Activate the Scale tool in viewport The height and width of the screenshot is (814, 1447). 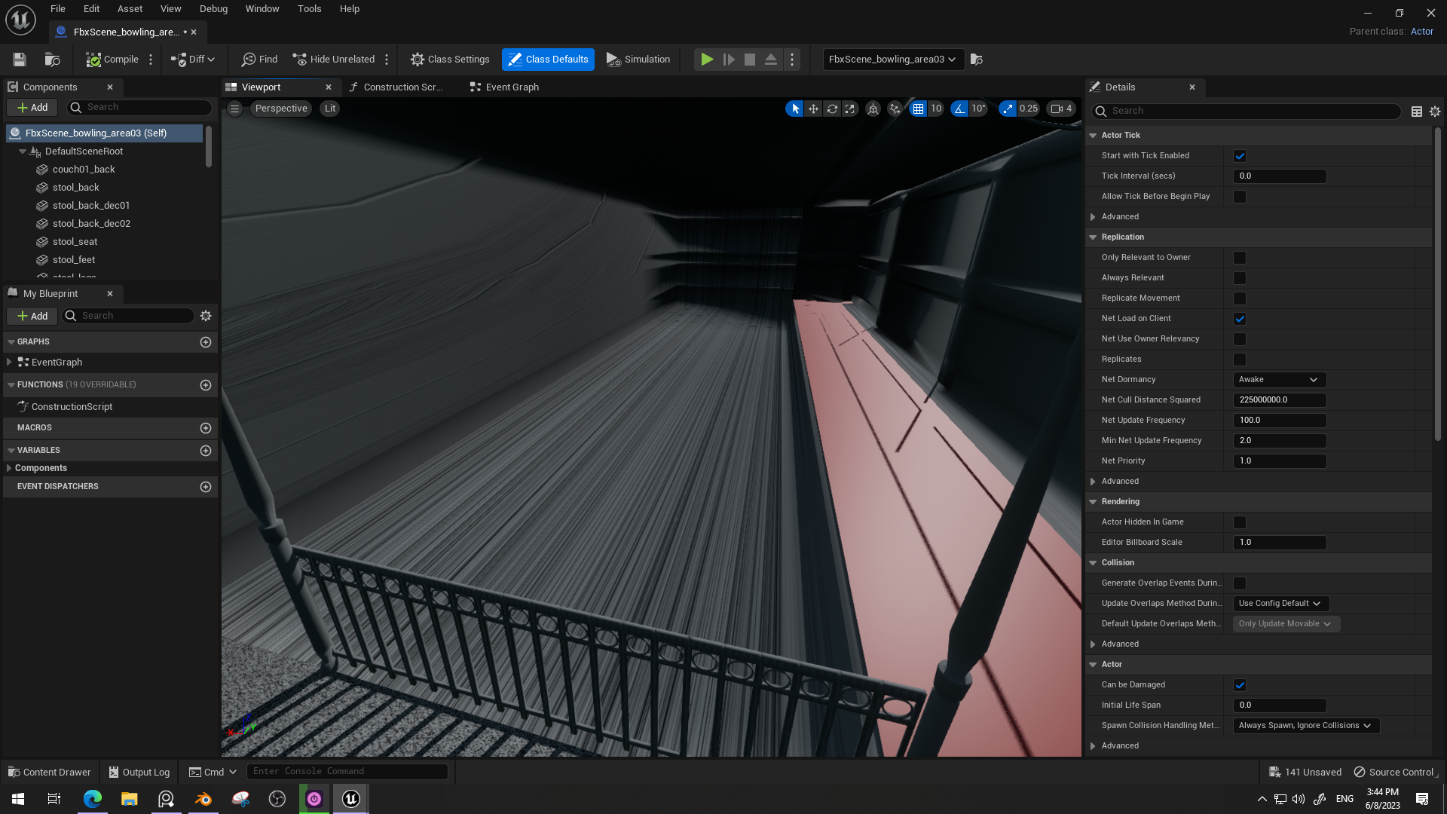point(850,109)
